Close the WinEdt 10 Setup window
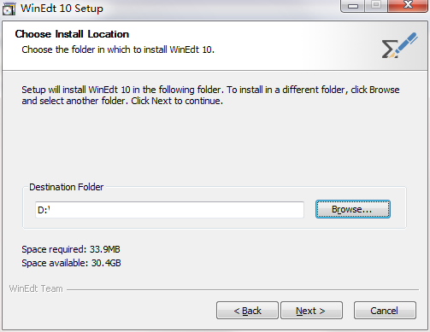 click(408, 6)
